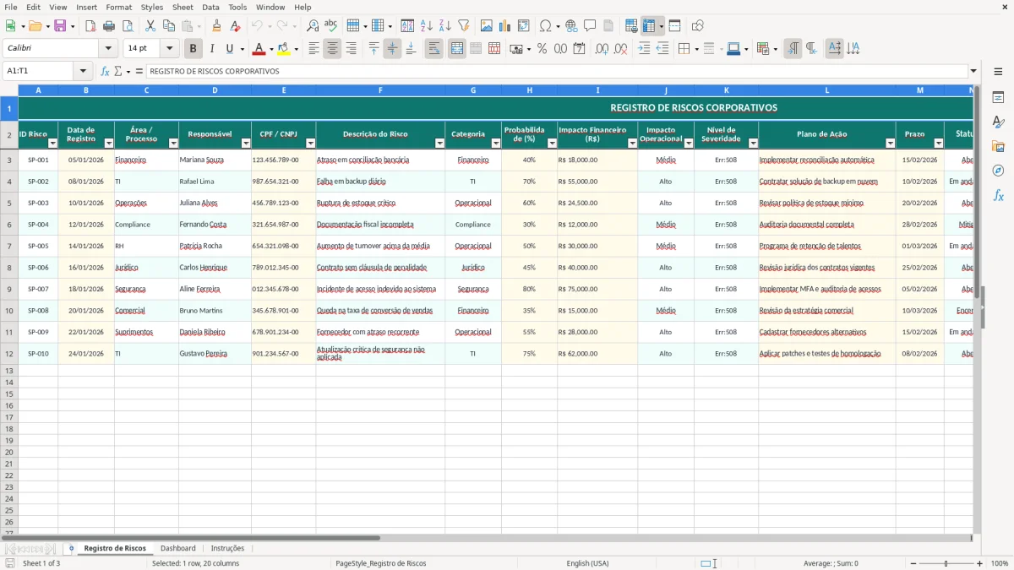
Task: Toggle Print Preview icon
Action: click(x=128, y=26)
